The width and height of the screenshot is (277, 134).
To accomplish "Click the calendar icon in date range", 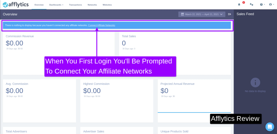I will click(x=182, y=14).
